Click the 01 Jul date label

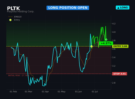click(x=95, y=91)
